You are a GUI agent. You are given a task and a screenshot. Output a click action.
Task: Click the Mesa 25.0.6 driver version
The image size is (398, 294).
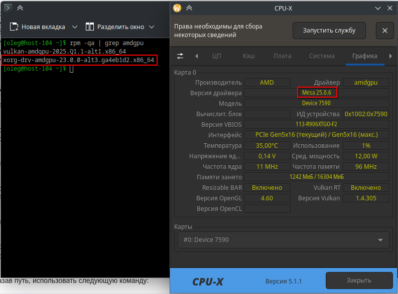(x=317, y=93)
